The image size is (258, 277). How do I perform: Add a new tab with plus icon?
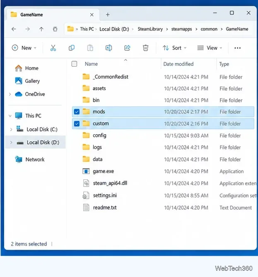click(x=108, y=14)
